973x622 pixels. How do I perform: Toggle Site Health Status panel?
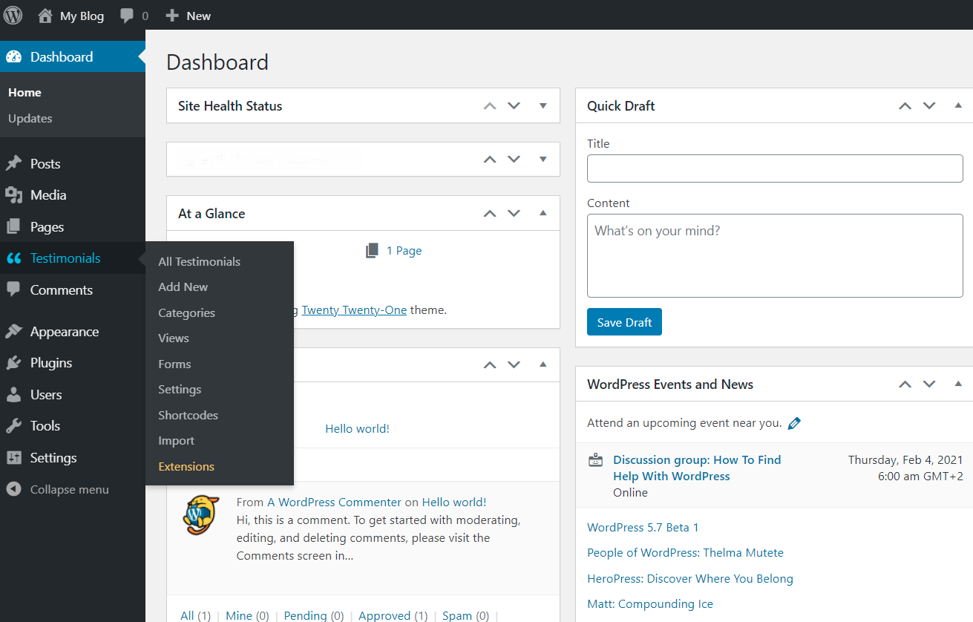point(543,106)
